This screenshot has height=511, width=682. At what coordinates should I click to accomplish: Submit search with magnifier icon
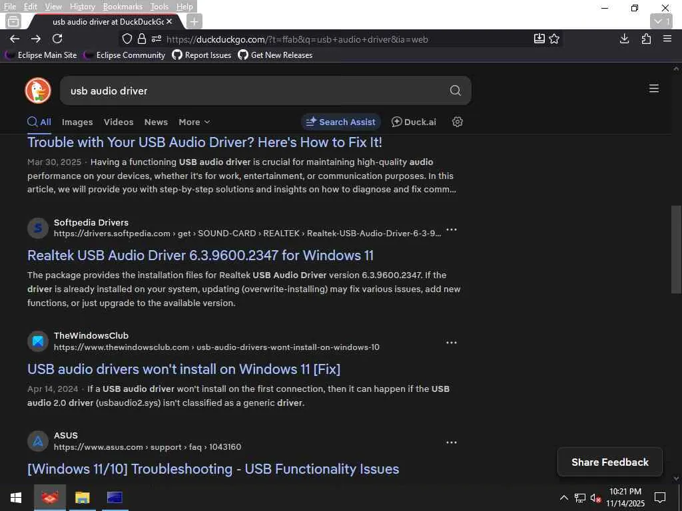[x=456, y=90]
